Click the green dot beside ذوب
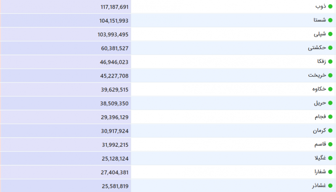336x192 pixels. [330, 7]
